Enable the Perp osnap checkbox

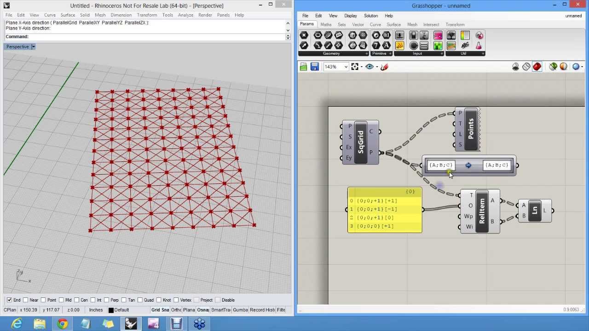point(107,300)
